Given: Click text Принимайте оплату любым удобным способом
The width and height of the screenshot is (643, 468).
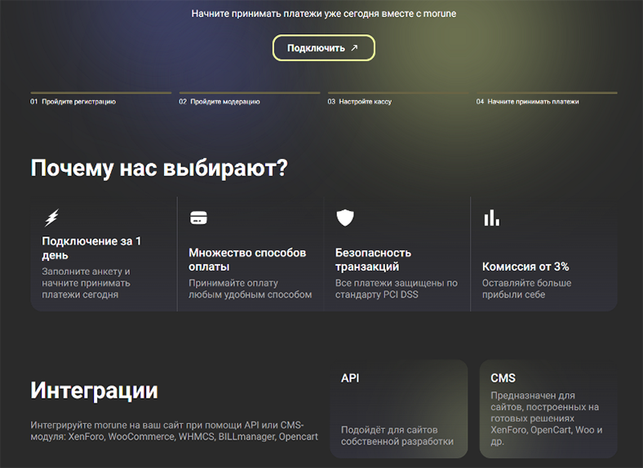Looking at the screenshot, I should (x=251, y=289).
